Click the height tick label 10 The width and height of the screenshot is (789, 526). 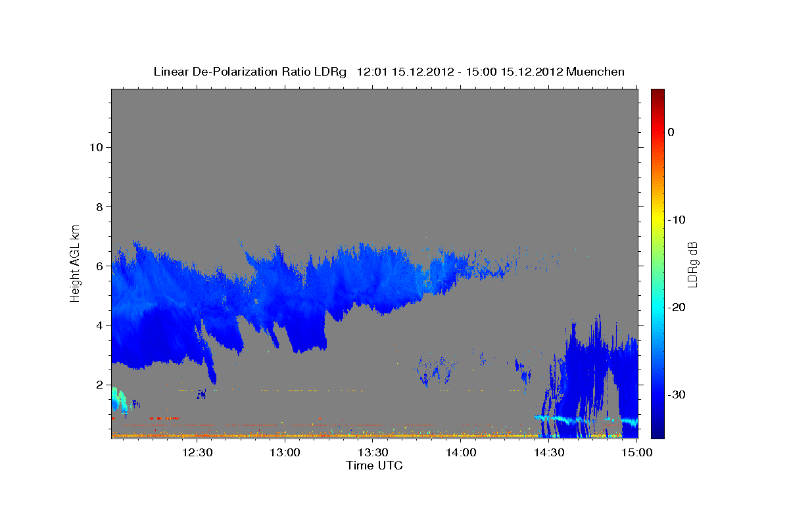coord(96,147)
